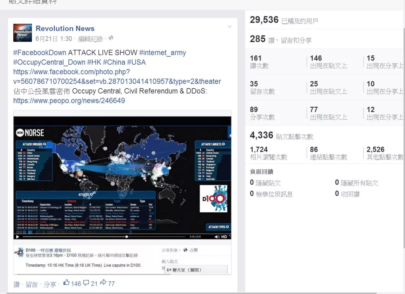The width and height of the screenshot is (405, 294).
Task: Open the 聊天室 chat bar
Action: click(196, 270)
